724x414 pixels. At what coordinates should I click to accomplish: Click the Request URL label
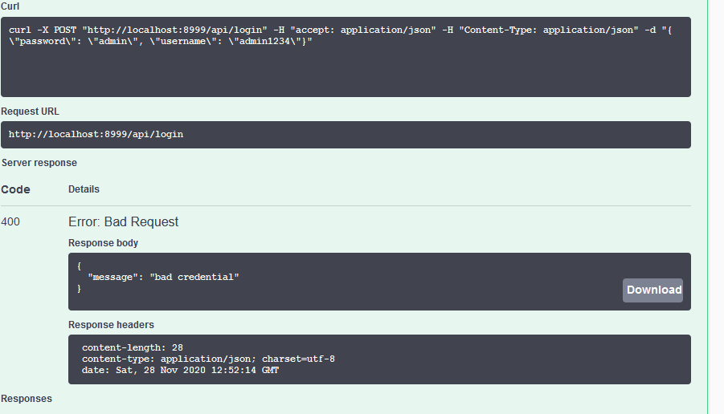[30, 112]
